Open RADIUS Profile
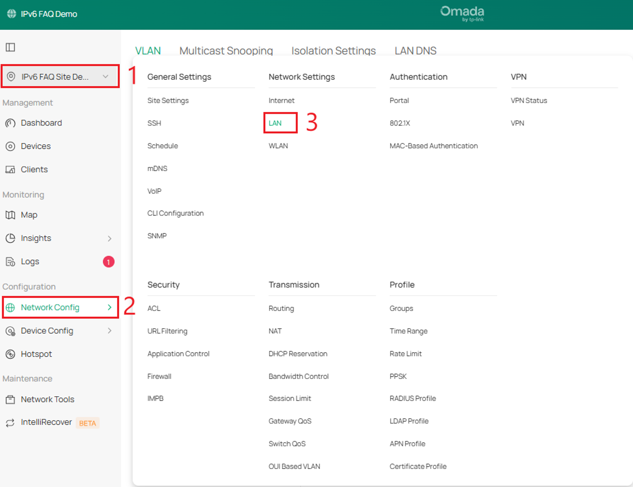The image size is (633, 487). tap(413, 399)
